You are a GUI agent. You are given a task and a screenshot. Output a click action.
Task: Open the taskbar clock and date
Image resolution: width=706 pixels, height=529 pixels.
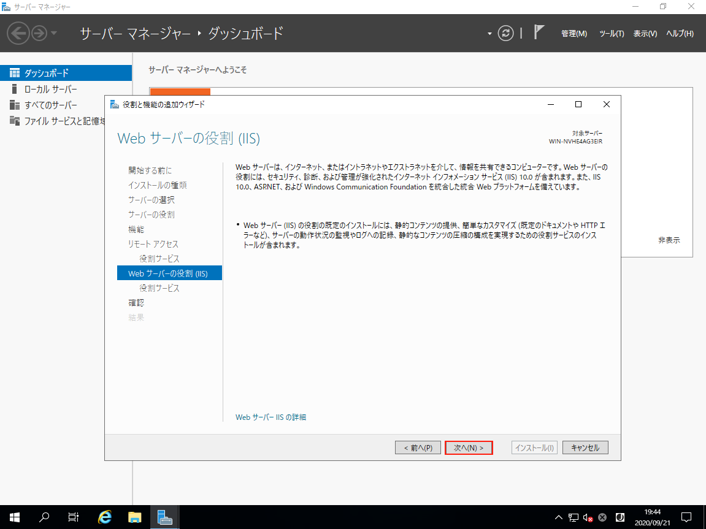pyautogui.click(x=653, y=517)
